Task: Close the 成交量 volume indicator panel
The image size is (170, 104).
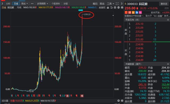Action: coord(118,101)
